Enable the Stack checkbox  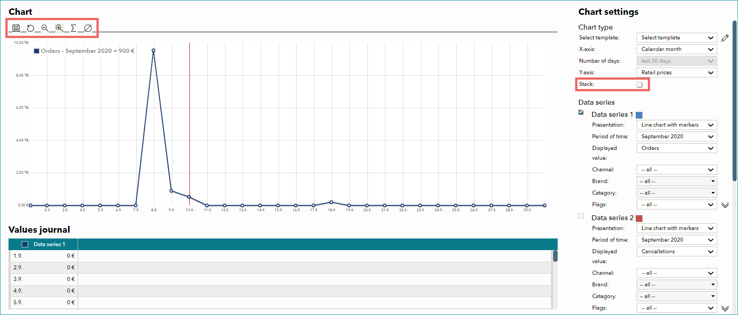pyautogui.click(x=639, y=85)
